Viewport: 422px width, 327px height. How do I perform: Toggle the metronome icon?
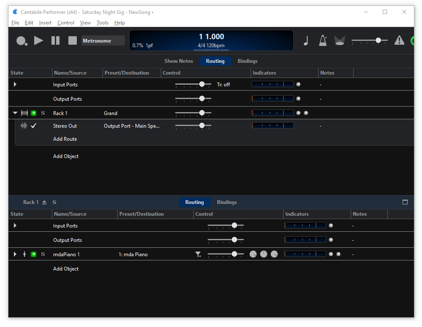click(x=323, y=40)
